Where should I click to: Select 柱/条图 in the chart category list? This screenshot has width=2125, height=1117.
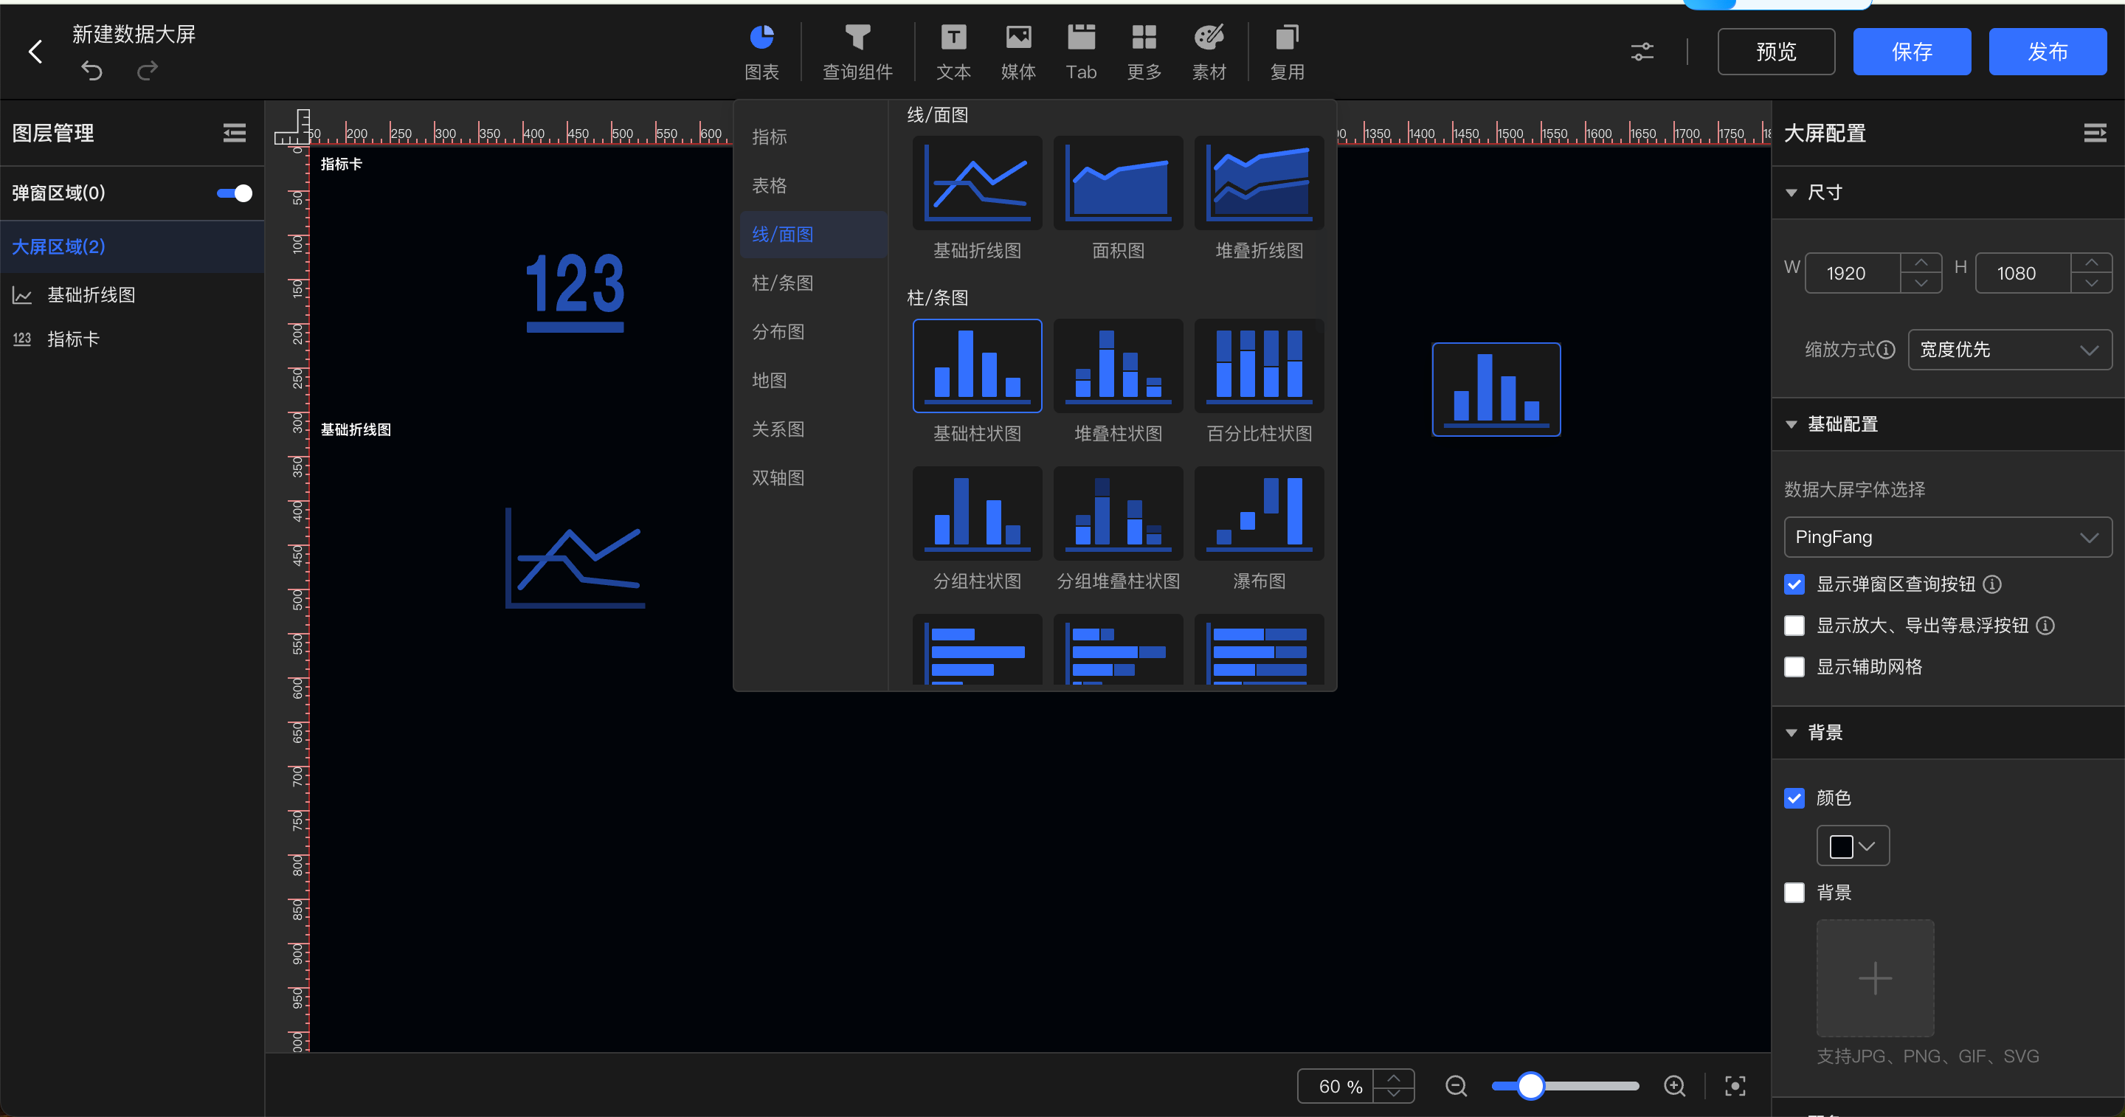(x=782, y=283)
